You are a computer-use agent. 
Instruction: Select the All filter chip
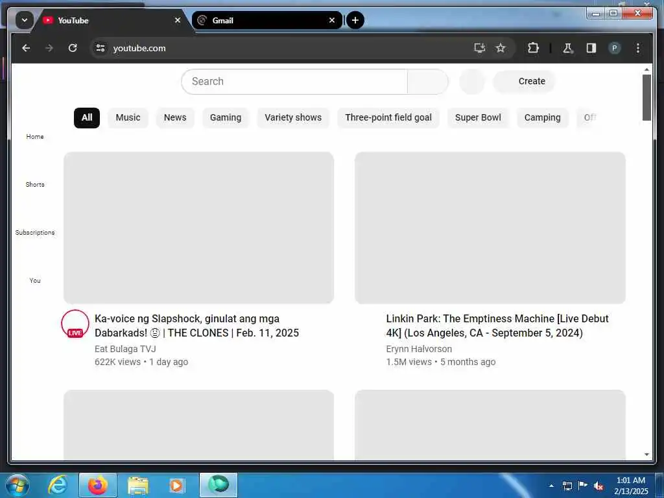coord(87,118)
